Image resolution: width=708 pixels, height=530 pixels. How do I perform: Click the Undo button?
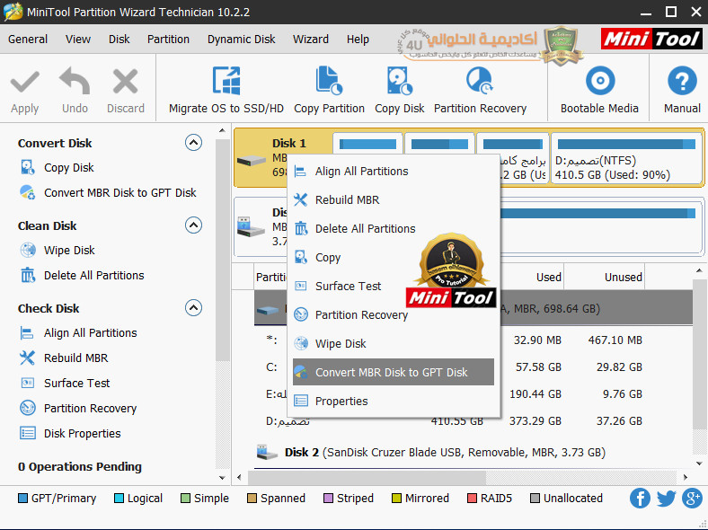click(x=75, y=92)
